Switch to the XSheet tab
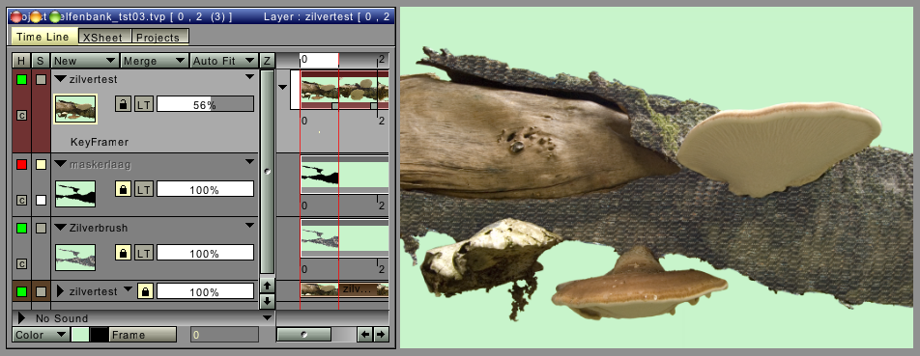The image size is (920, 356). pos(104,37)
